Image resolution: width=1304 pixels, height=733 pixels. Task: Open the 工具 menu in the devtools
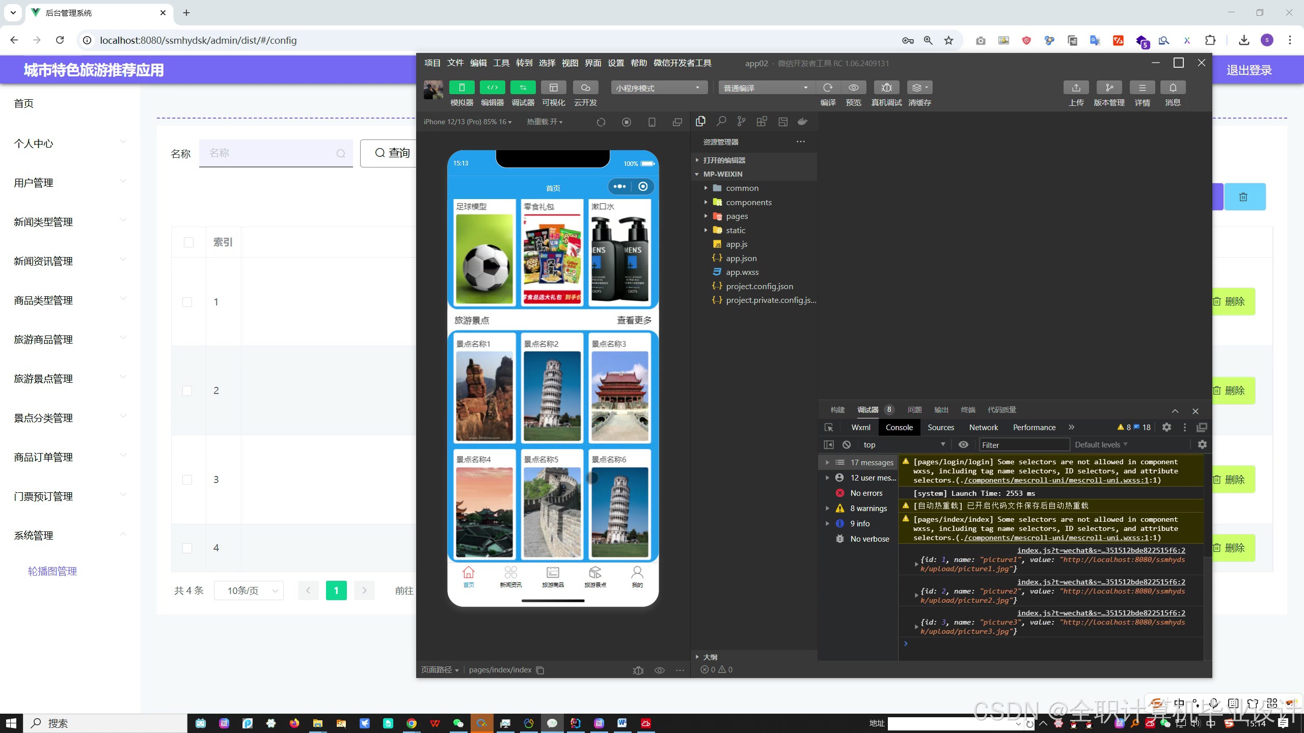501,63
